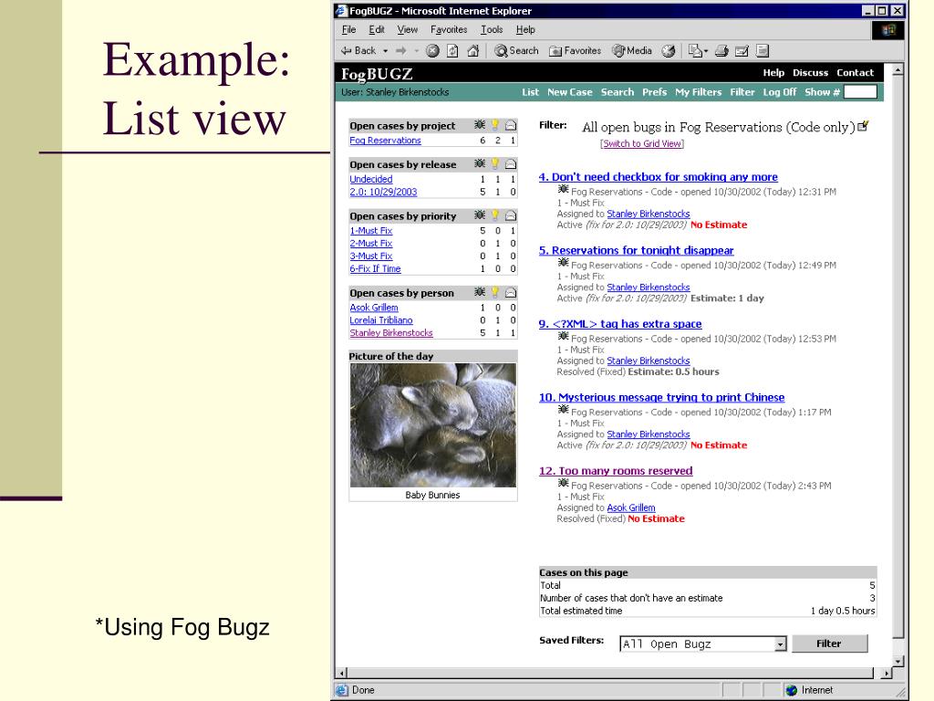Click Lorelai Tribliano person link
The width and height of the screenshot is (934, 701).
click(381, 320)
